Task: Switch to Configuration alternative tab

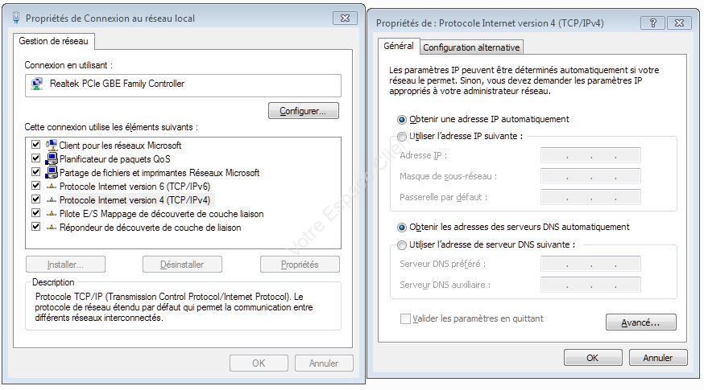Action: tap(472, 47)
